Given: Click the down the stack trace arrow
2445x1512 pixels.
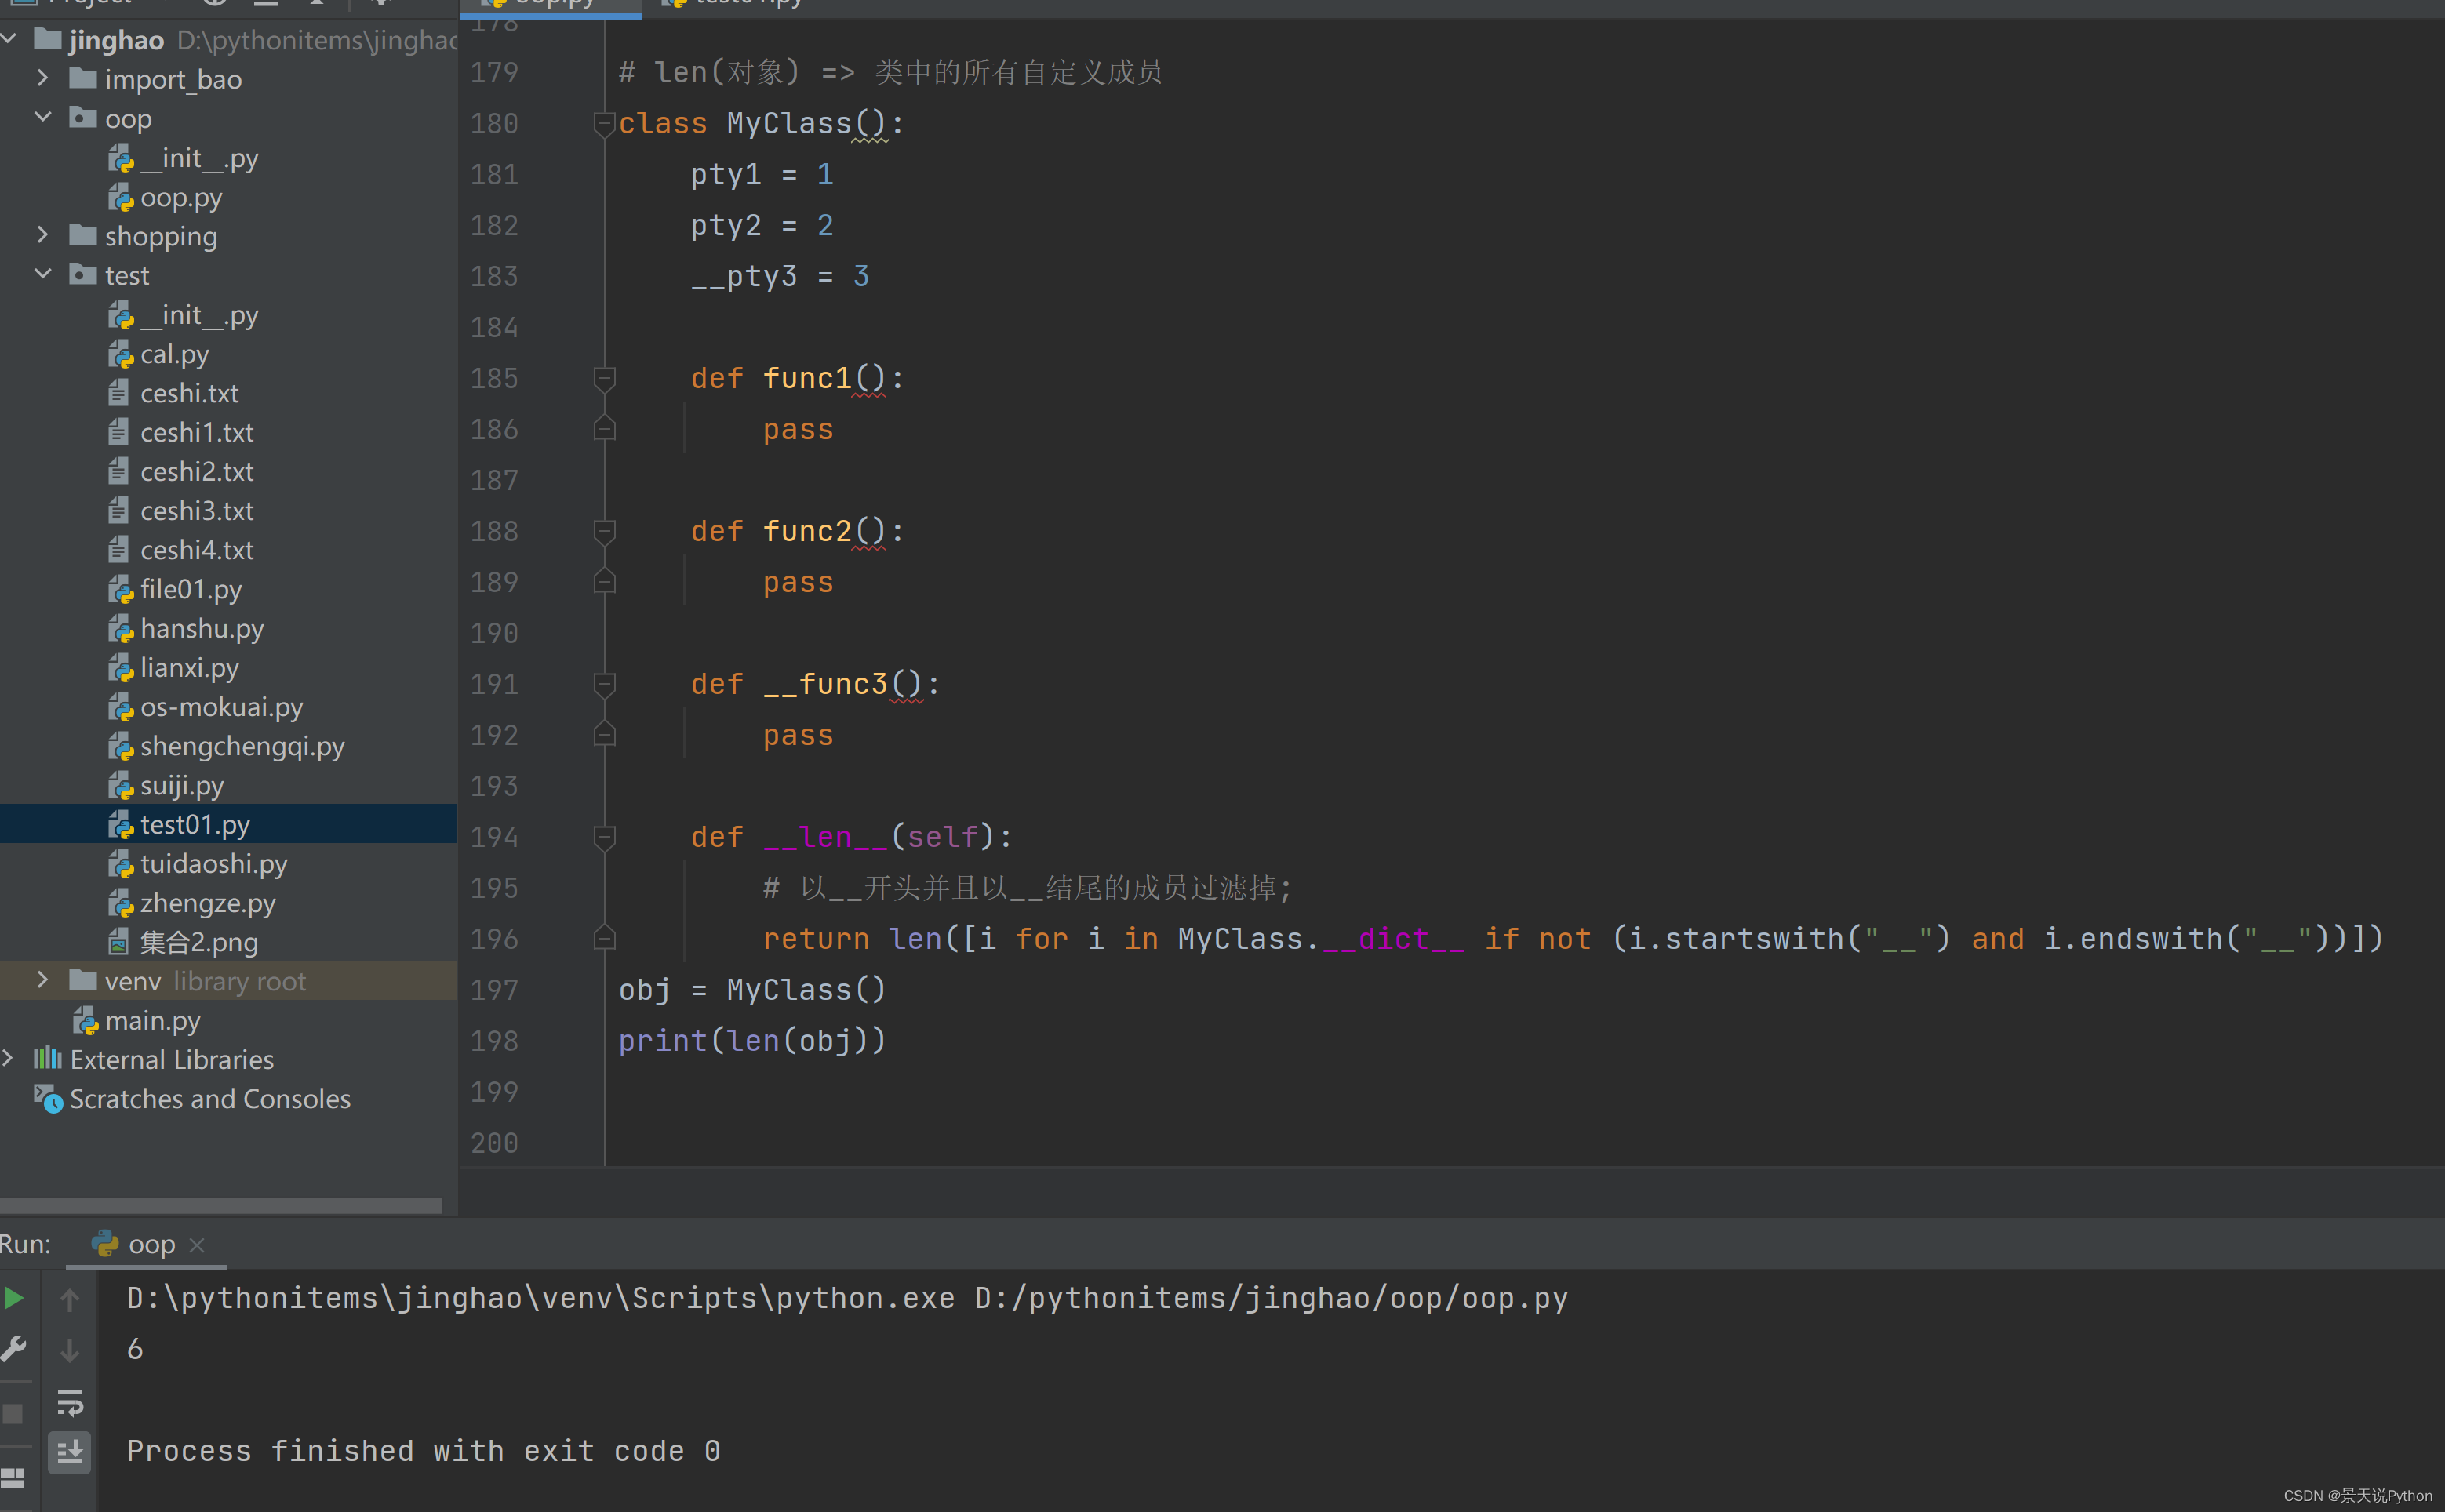Looking at the screenshot, I should coord(69,1351).
